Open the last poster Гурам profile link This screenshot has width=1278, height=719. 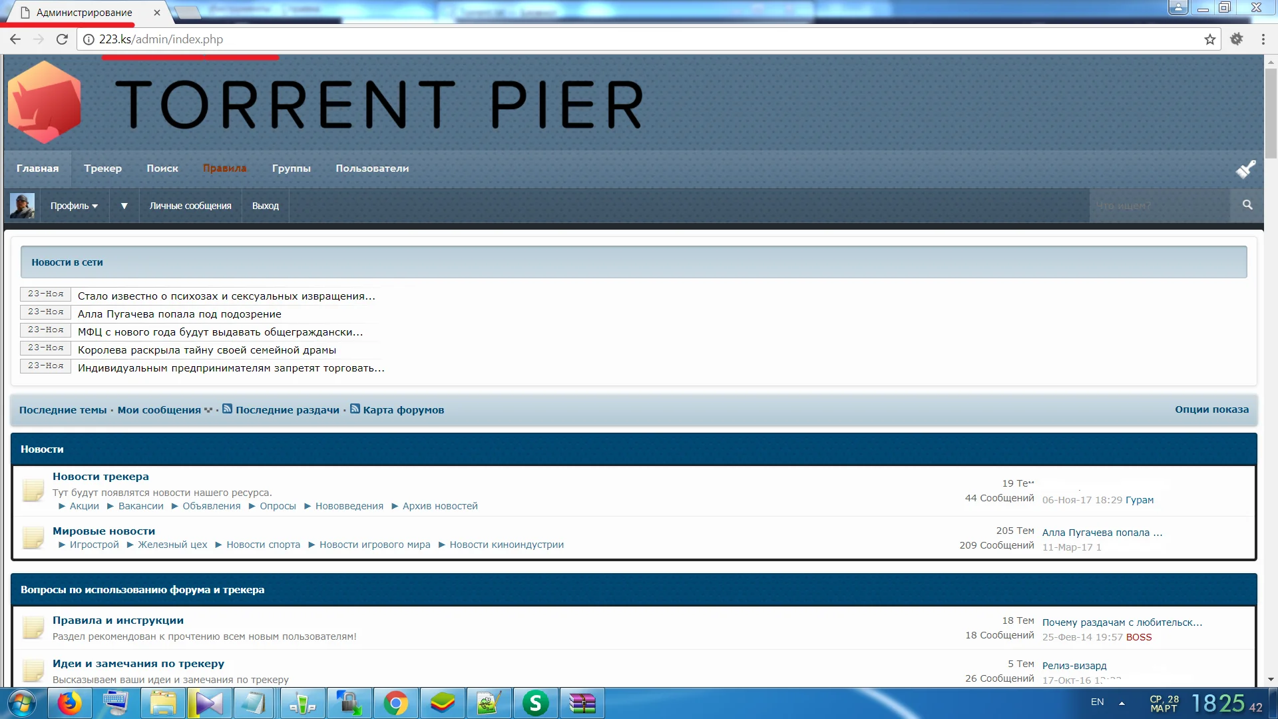(1140, 500)
